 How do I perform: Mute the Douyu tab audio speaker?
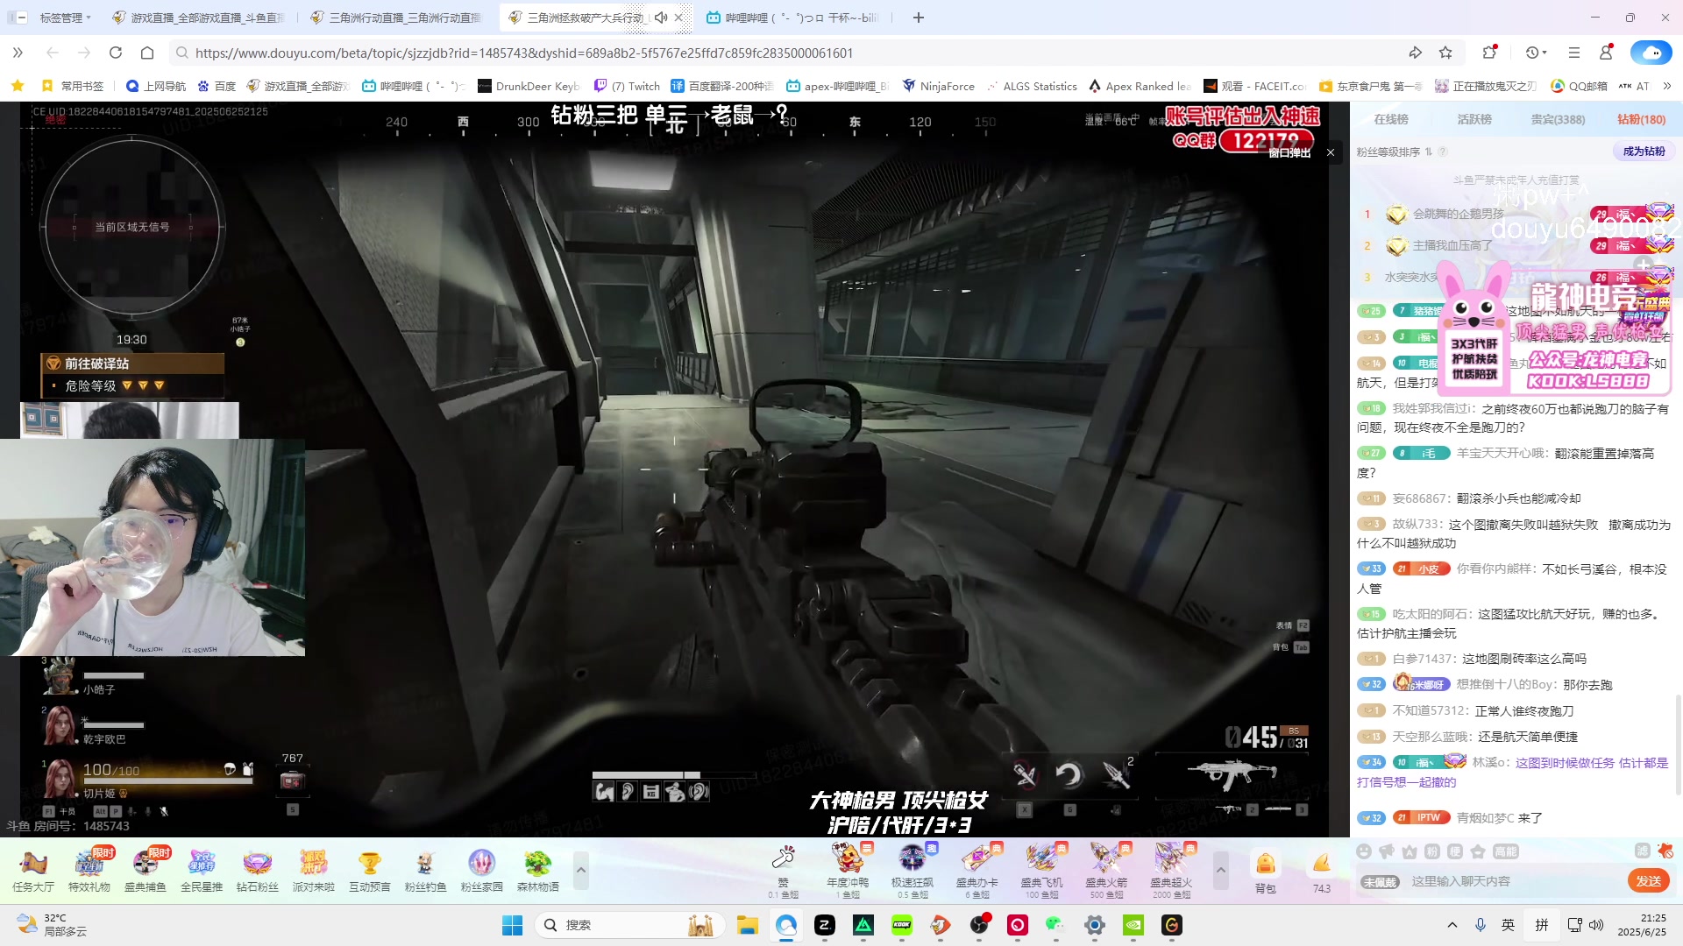661,18
